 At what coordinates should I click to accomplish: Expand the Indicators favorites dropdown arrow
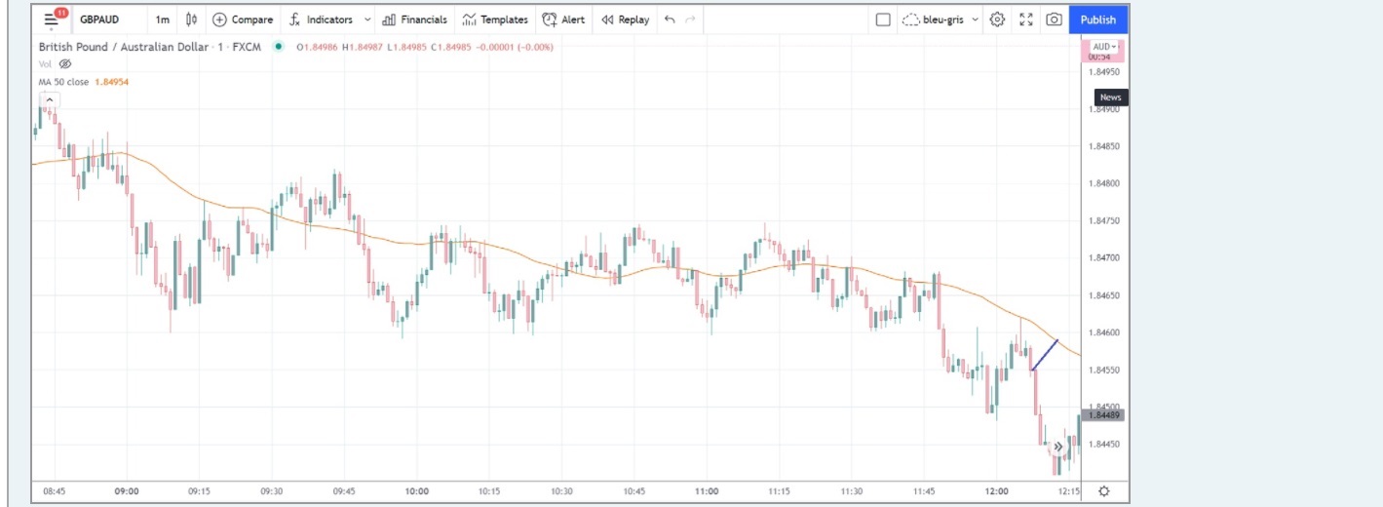click(367, 19)
